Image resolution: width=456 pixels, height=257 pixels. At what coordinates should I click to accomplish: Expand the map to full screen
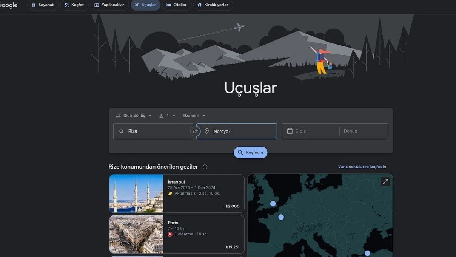[x=385, y=182]
